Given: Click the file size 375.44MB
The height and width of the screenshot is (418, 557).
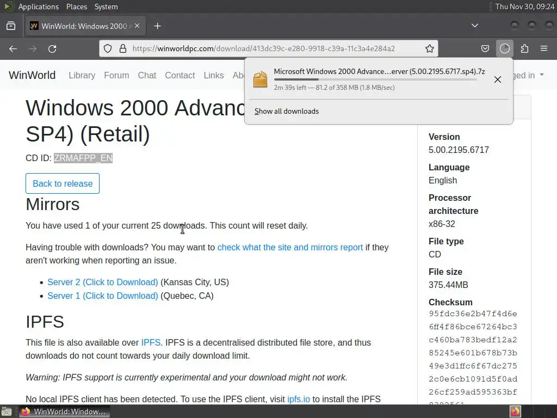Looking at the screenshot, I should coord(448,285).
